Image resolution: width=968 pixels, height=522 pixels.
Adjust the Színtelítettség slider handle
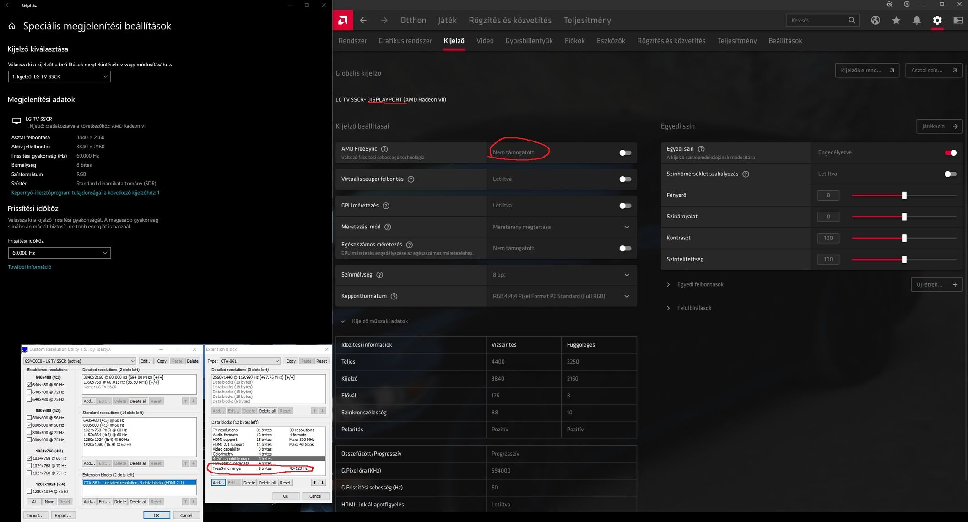904,260
